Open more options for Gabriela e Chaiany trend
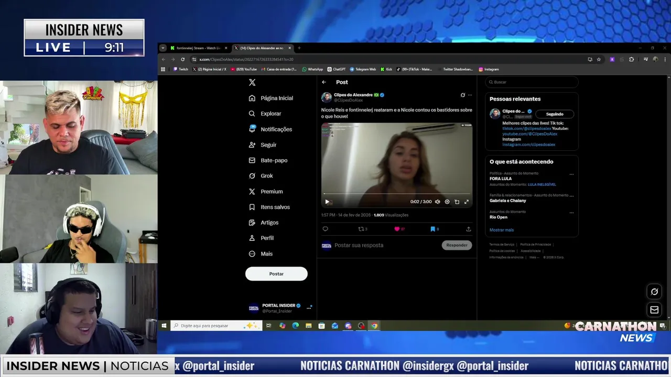Image resolution: width=671 pixels, height=377 pixels. 571,195
